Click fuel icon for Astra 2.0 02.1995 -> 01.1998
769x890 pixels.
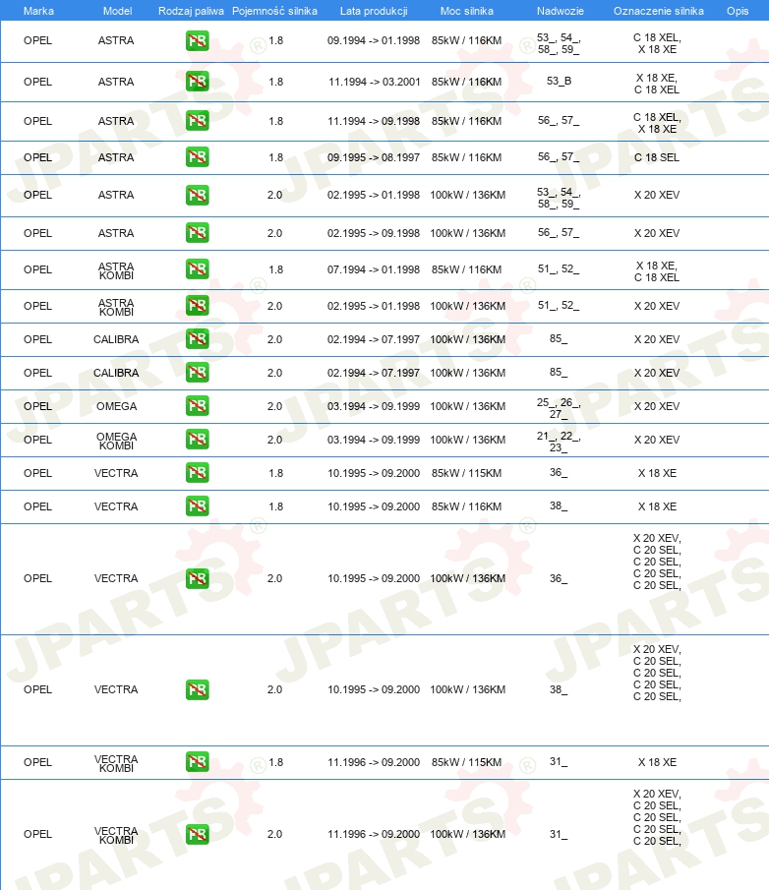[x=197, y=195]
